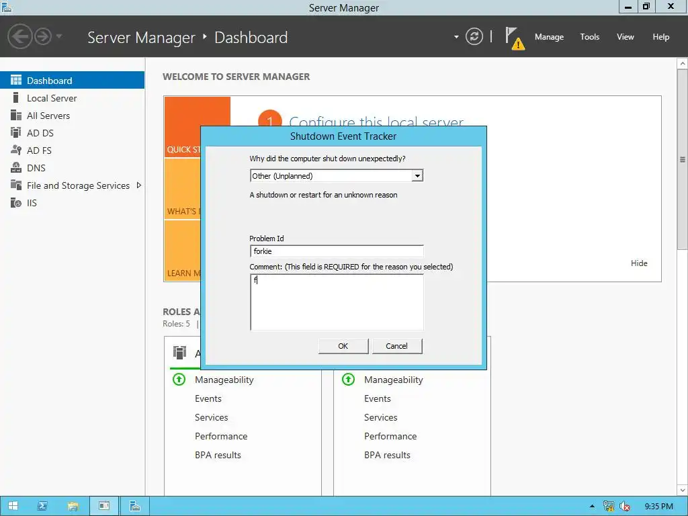688x516 pixels.
Task: Open the Help menu
Action: pos(661,37)
